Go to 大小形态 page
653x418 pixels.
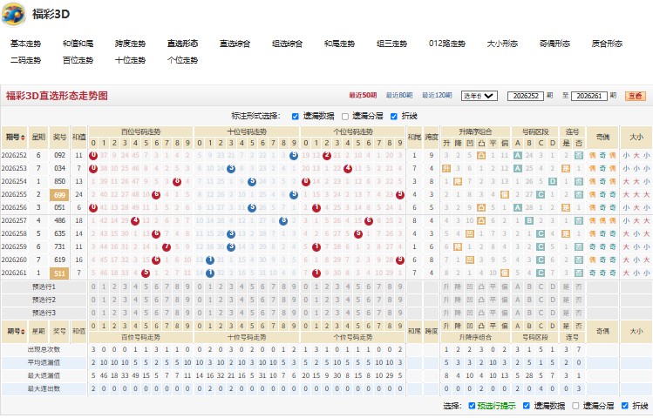click(x=502, y=44)
